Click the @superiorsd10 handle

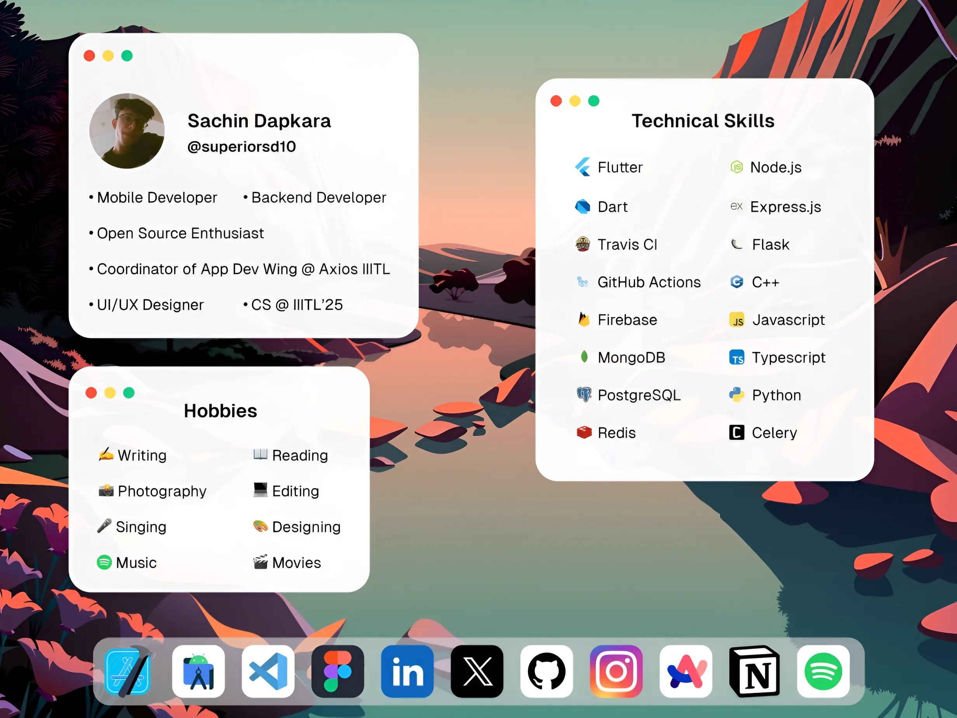pyautogui.click(x=242, y=147)
